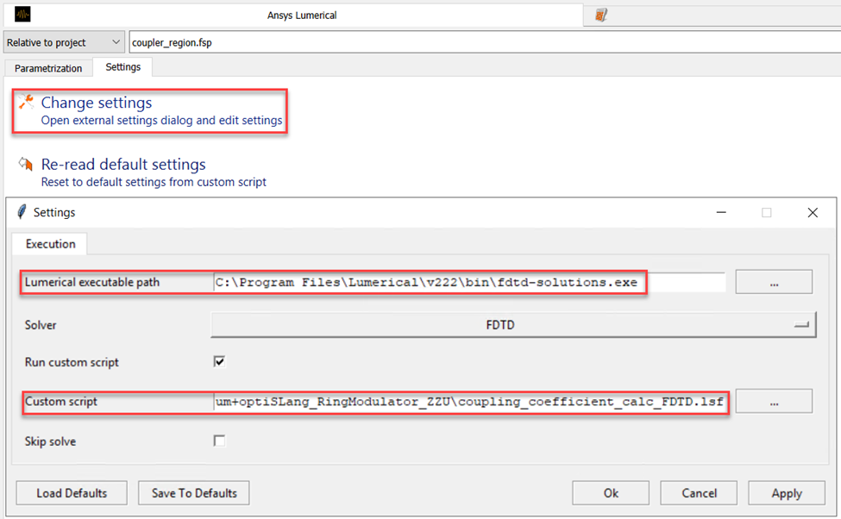This screenshot has height=519, width=841.
Task: Confirm with the Ok button
Action: tap(611, 493)
